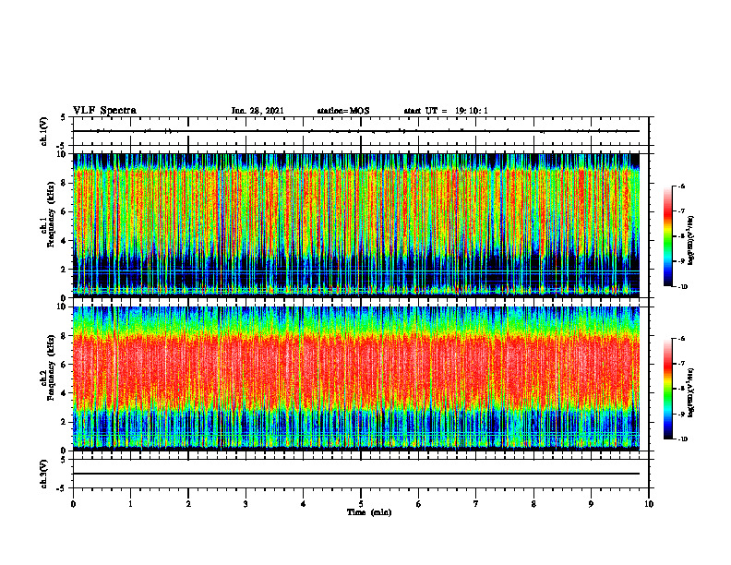Click the "-10" tick on ch.2 colorbar
The image size is (731, 565).
click(683, 439)
